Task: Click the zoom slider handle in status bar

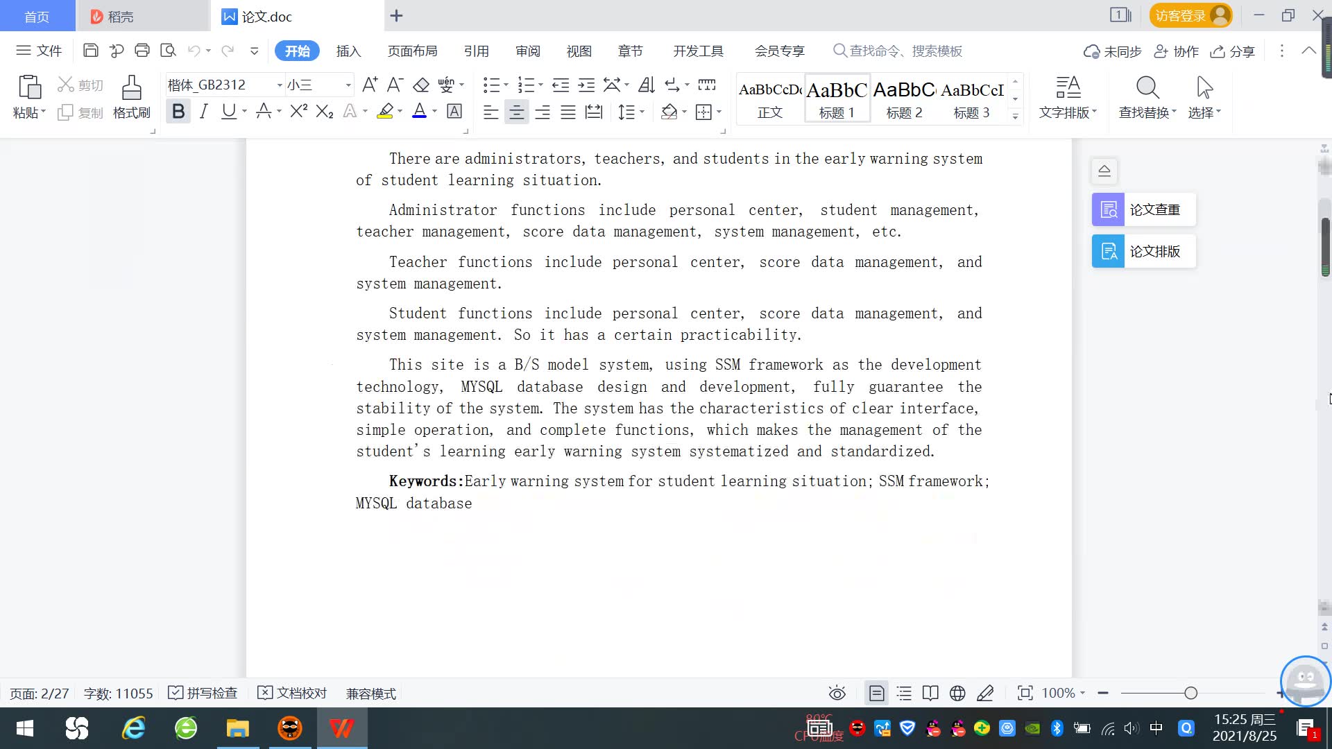Action: coord(1190,694)
